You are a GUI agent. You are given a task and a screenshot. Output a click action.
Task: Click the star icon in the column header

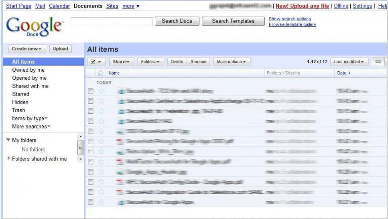[x=100, y=73]
